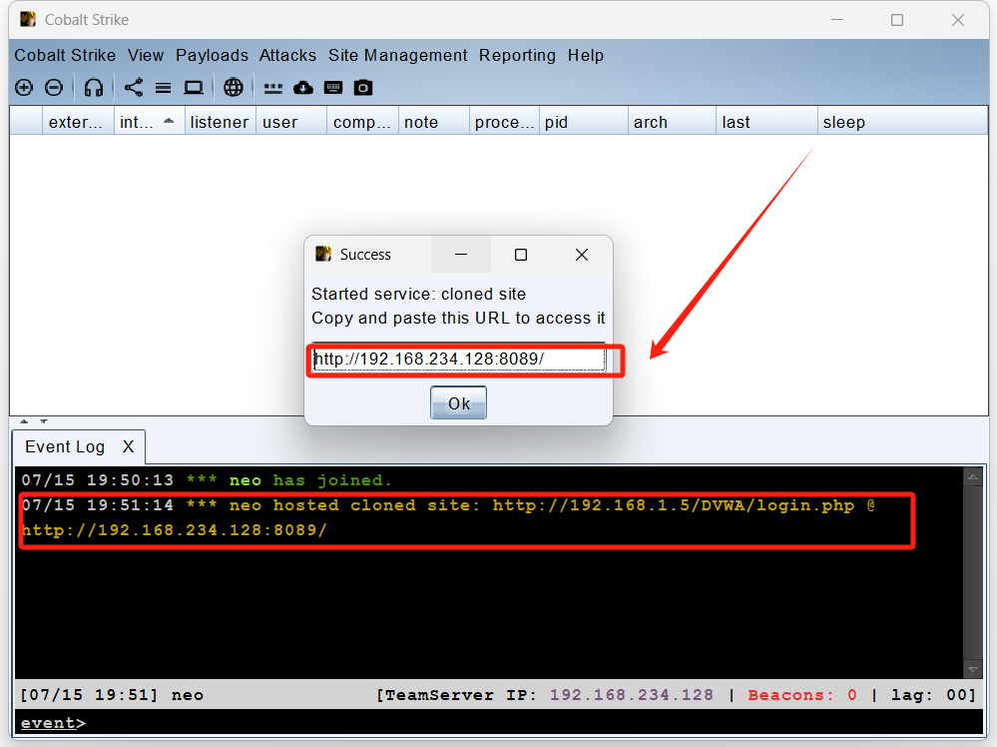The height and width of the screenshot is (747, 997).
Task: Sort by the internal column header
Action: click(149, 122)
